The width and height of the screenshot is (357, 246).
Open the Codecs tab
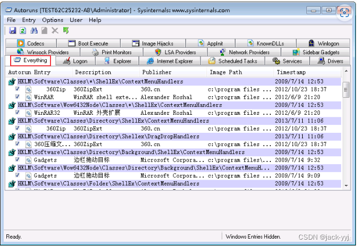[x=31, y=43]
